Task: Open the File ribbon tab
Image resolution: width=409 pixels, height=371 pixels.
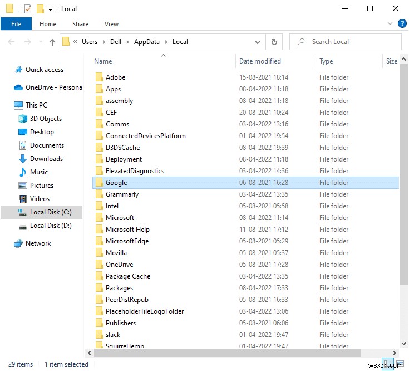Action: [x=16, y=24]
